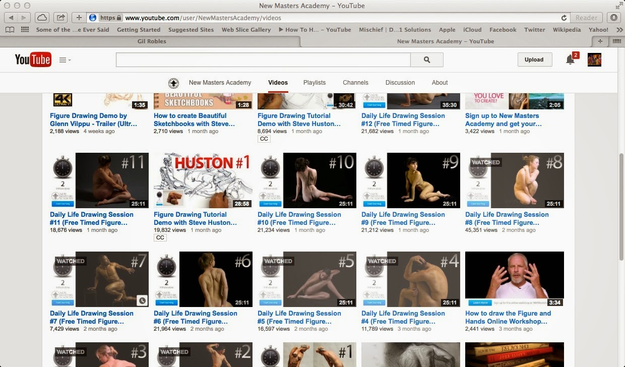Click the Safari back arrow button

point(11,18)
